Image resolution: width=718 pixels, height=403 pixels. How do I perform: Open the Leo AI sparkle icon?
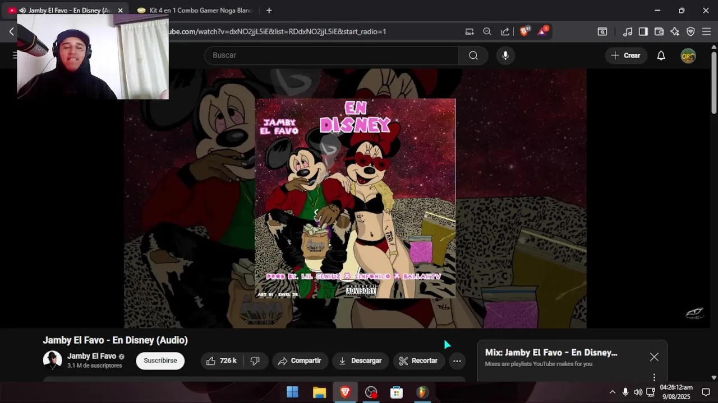click(x=675, y=32)
